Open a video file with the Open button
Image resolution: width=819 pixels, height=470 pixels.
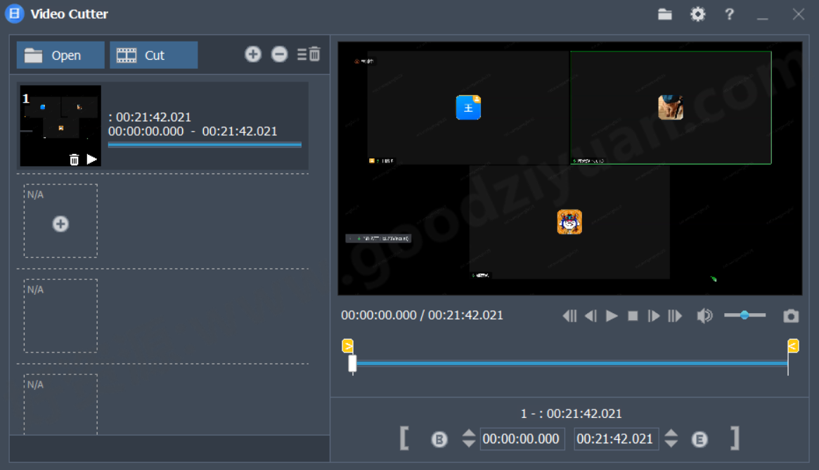coord(60,55)
